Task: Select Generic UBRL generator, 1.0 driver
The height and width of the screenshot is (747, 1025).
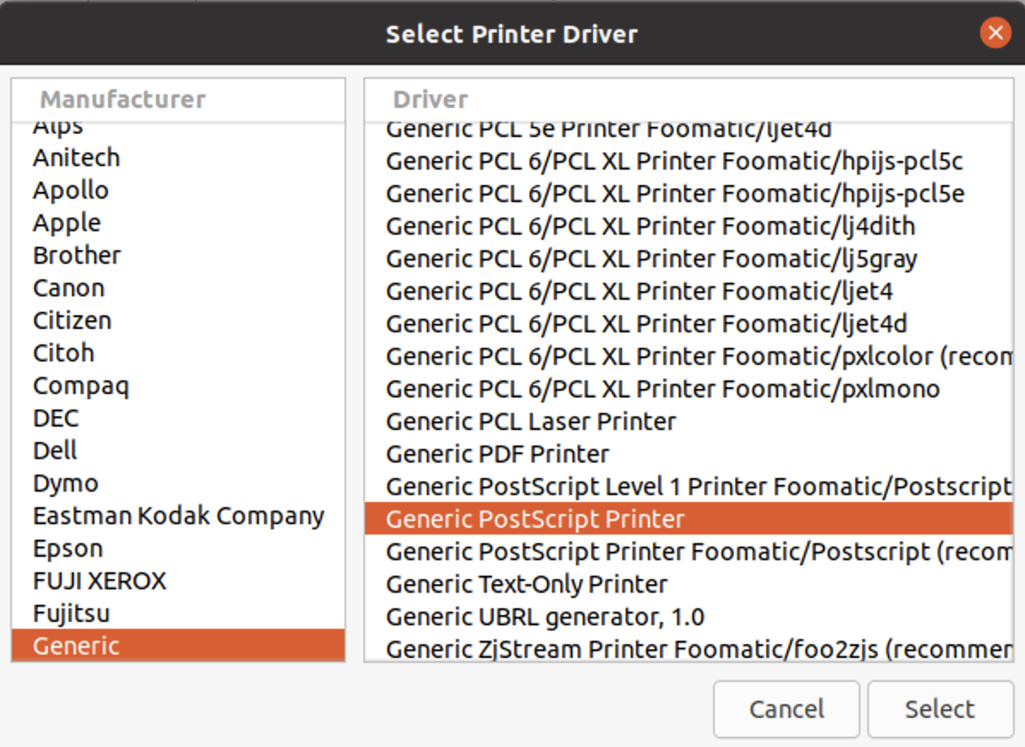Action: tap(545, 617)
